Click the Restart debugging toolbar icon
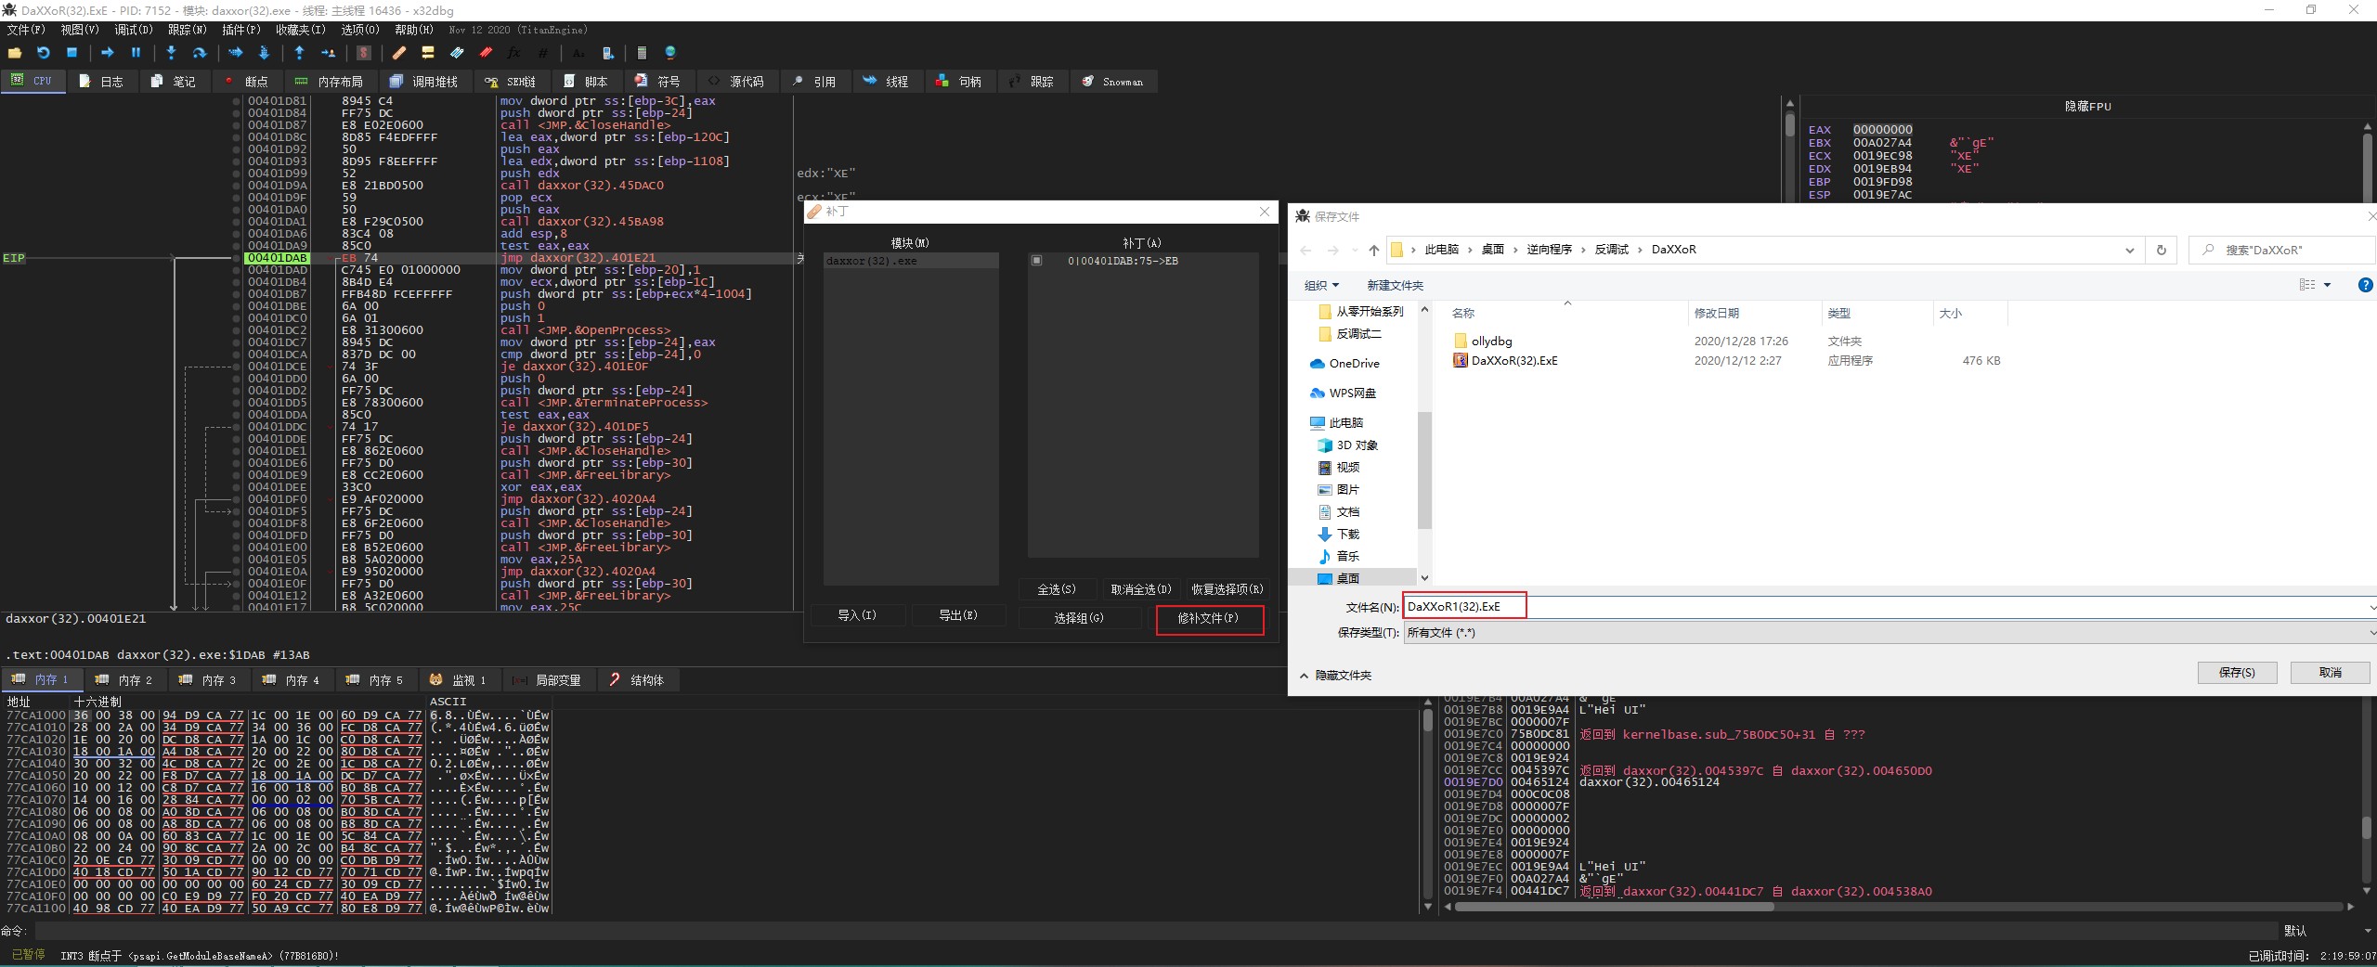Viewport: 2377px width, 967px height. (43, 53)
